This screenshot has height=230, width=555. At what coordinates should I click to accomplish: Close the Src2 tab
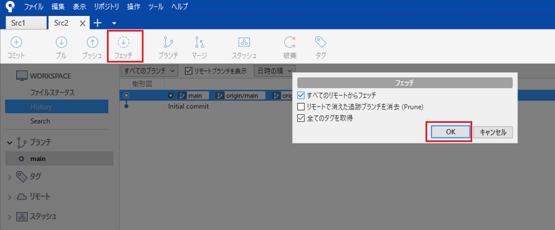point(83,23)
